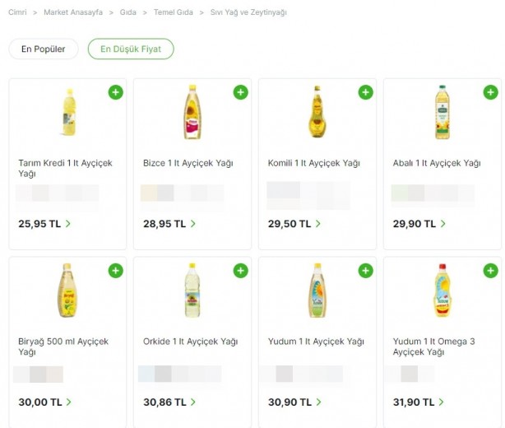The width and height of the screenshot is (505, 428).
Task: Open Yudum 1 lt Omega 3 Ayçiçek Yağı title
Action: coord(433,347)
